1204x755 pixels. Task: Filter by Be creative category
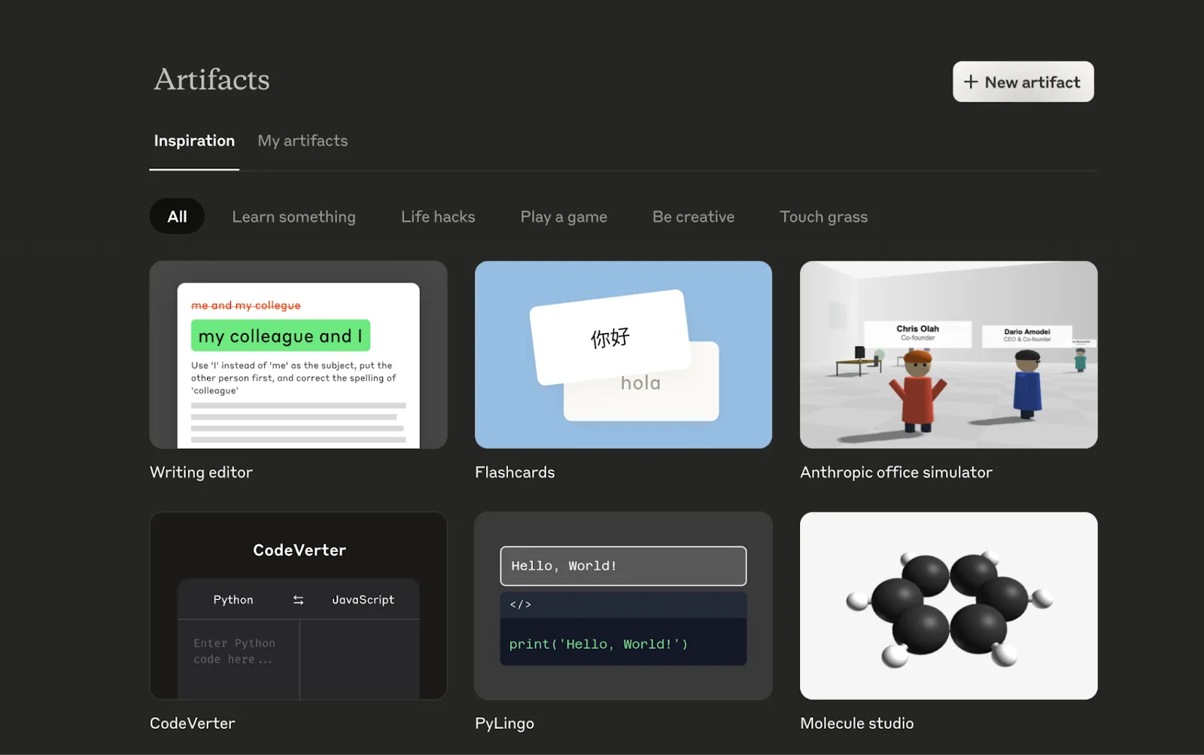click(693, 217)
